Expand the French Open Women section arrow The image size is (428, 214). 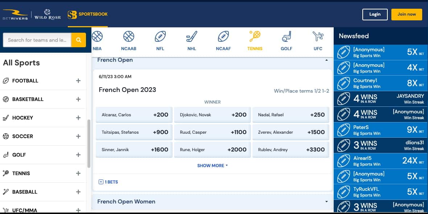[326, 202]
